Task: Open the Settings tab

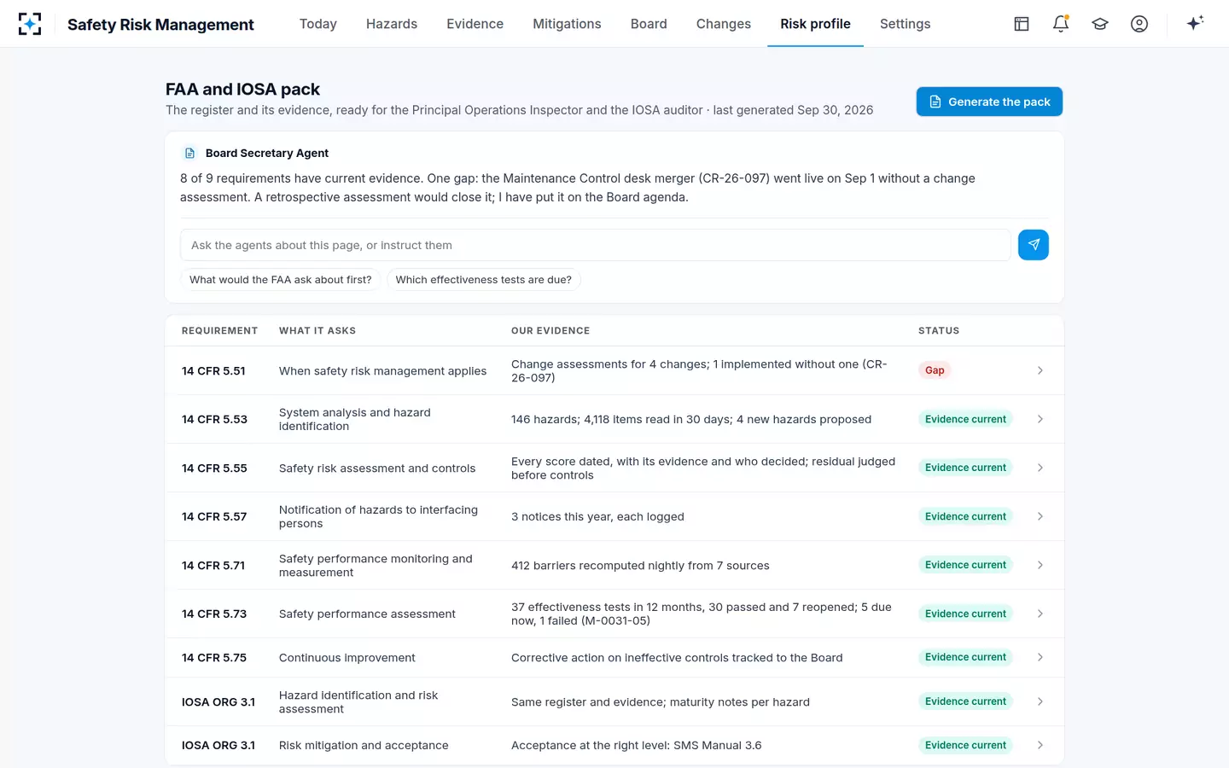Action: point(906,24)
